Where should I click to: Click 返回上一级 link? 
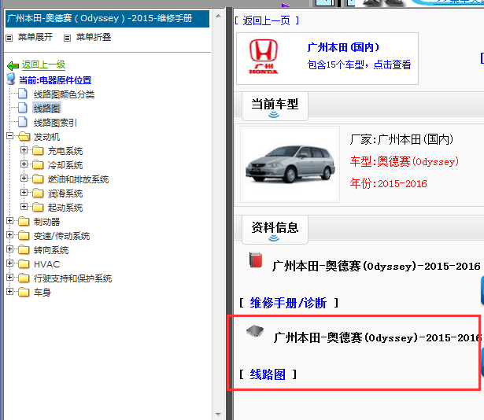(43, 64)
